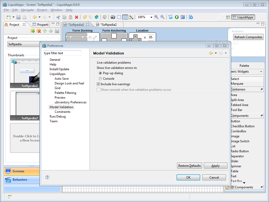
Task: Switch to the Properties view tab
Action: coord(40,24)
